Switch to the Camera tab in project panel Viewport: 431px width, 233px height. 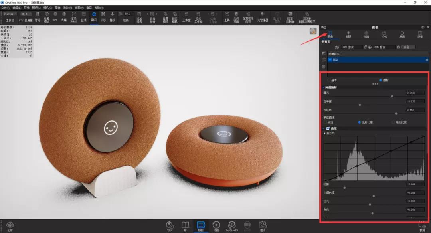384,34
